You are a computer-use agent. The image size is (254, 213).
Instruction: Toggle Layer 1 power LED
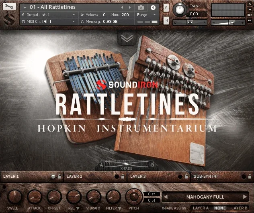(x=53, y=176)
